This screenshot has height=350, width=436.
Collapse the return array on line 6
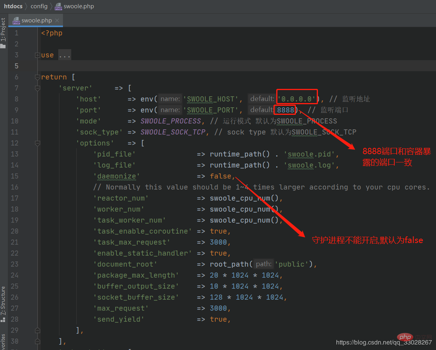37,77
